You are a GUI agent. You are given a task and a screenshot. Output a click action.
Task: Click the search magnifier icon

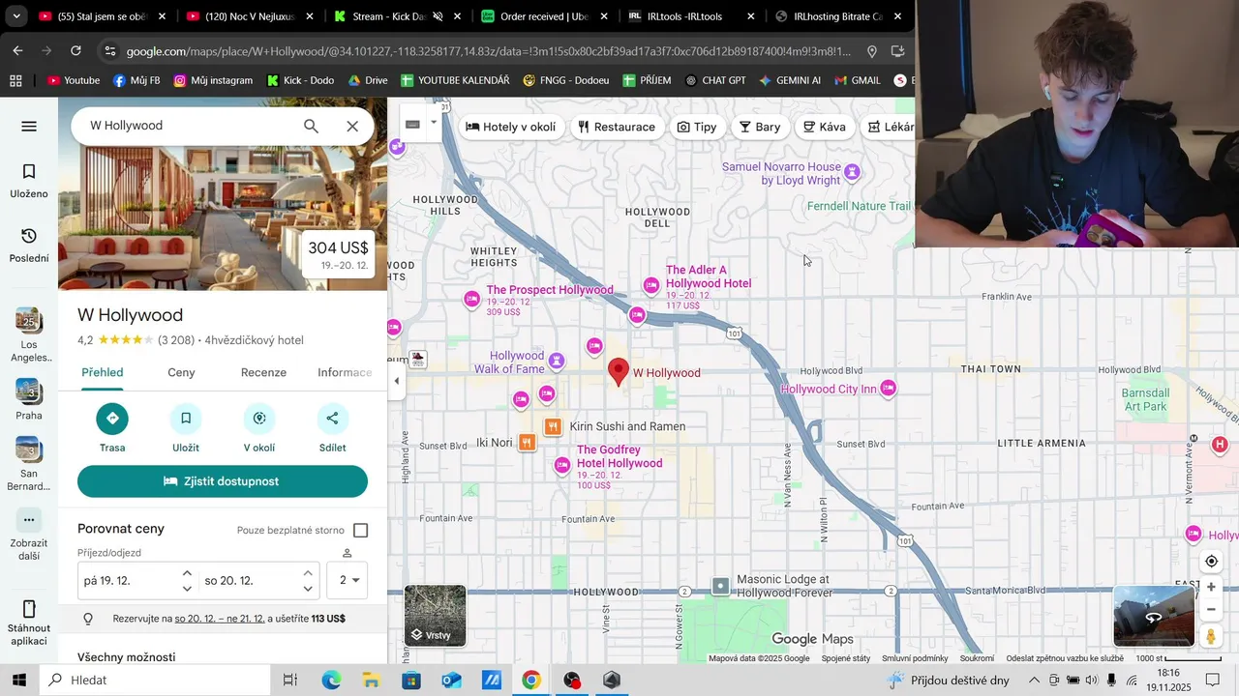[x=311, y=126]
